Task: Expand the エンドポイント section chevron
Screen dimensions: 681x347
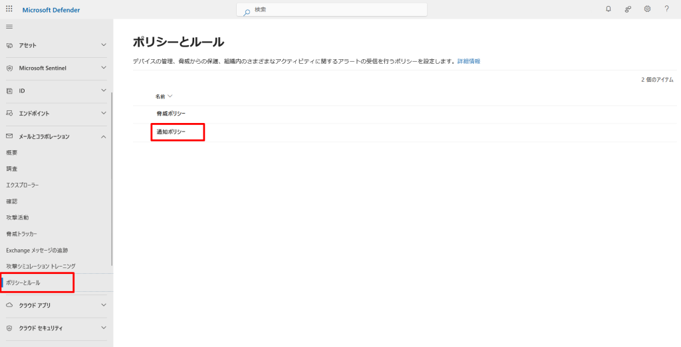Action: pos(103,114)
